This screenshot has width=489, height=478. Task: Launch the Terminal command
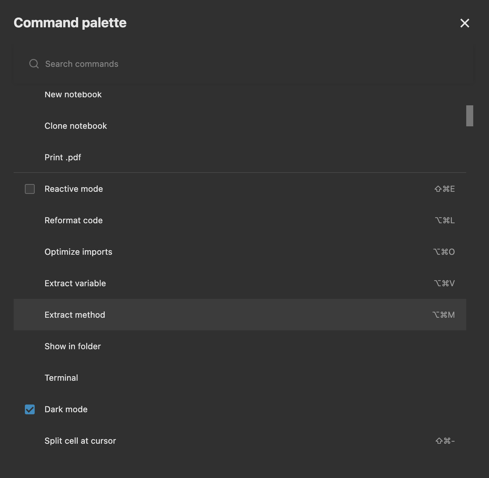point(61,378)
